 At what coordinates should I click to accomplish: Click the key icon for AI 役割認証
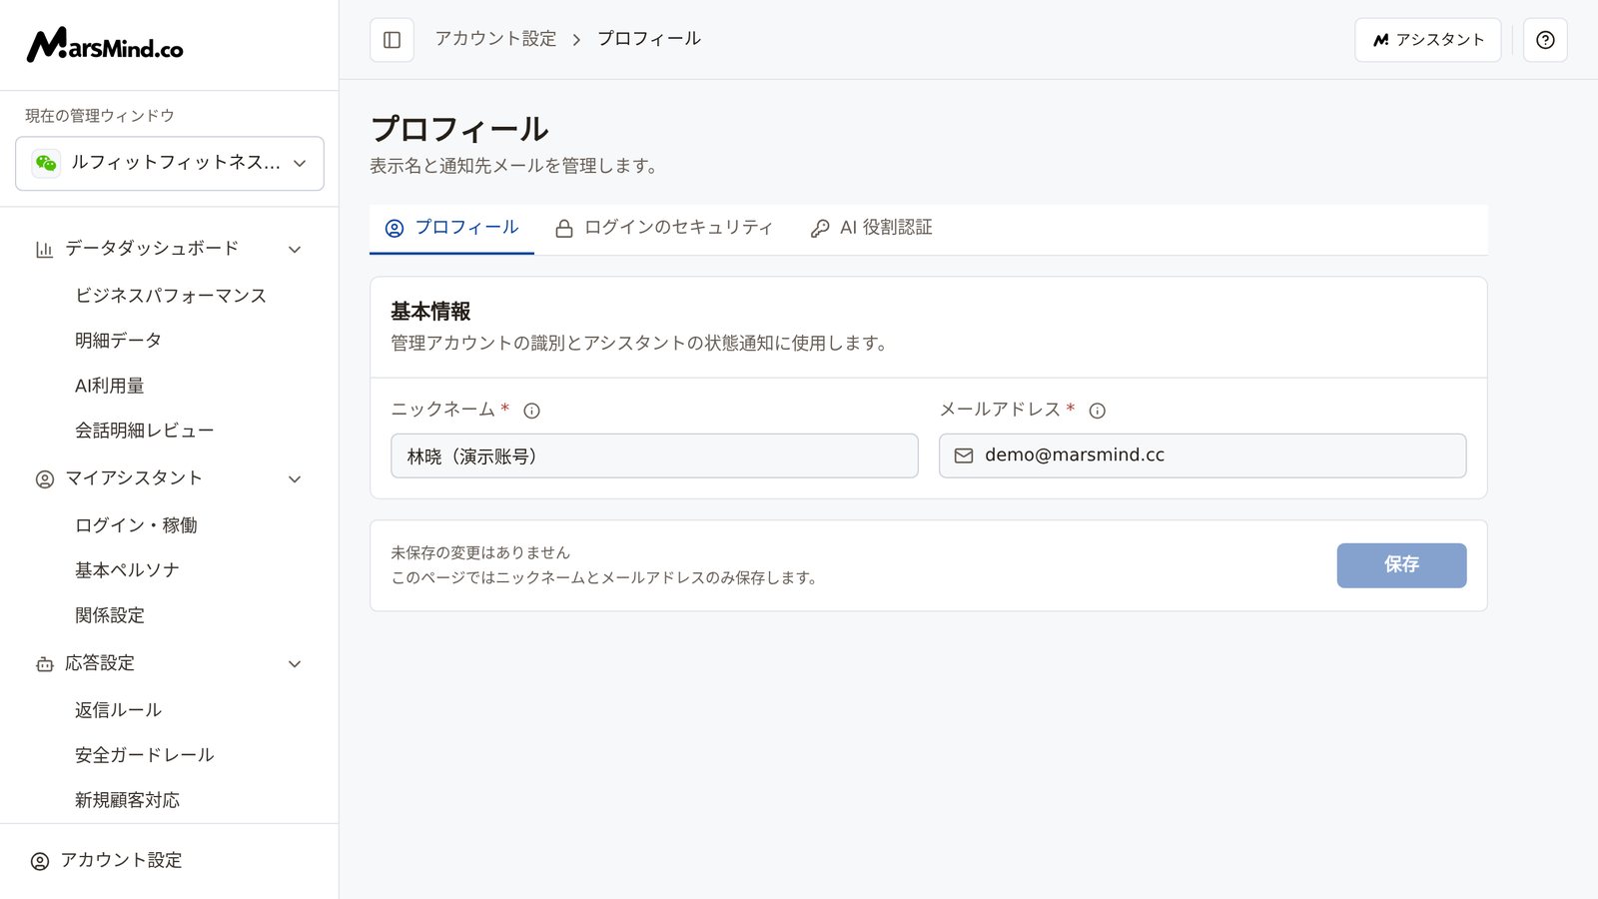point(820,229)
